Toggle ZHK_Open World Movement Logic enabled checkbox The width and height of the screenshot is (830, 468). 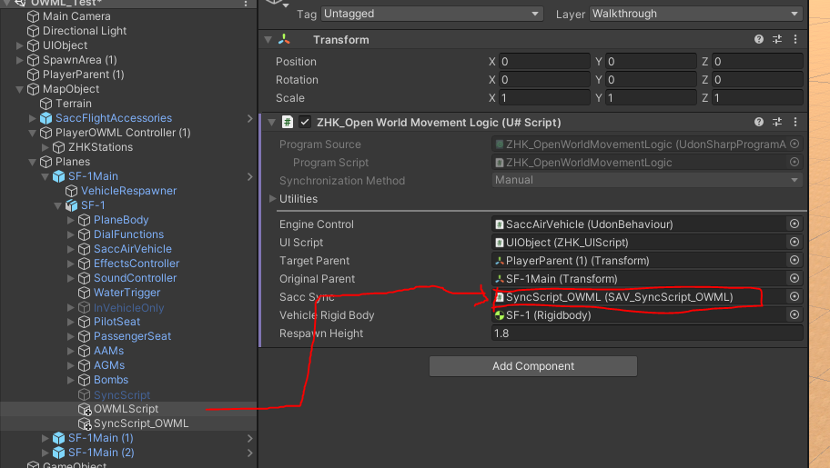304,122
